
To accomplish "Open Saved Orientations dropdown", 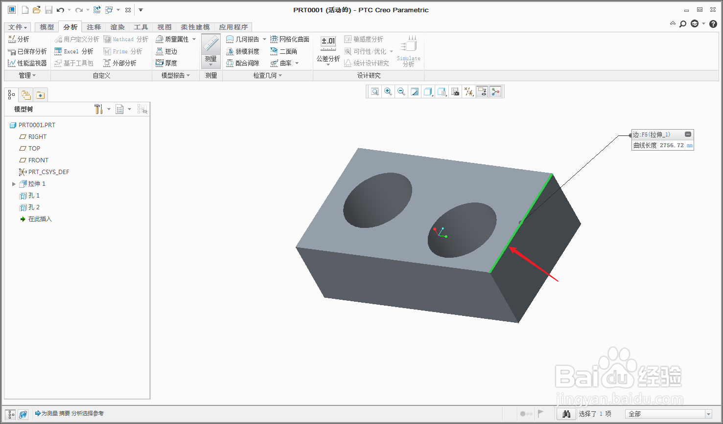I will point(442,91).
